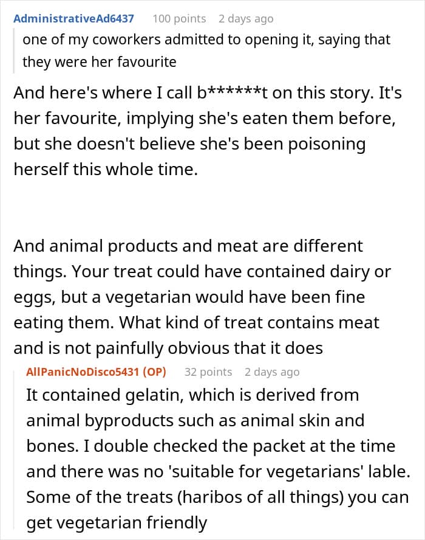The width and height of the screenshot is (425, 540).
Task: Click the "32 points" score
Action: [208, 372]
